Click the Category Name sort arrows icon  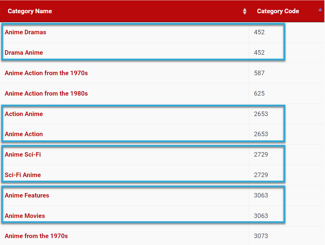click(245, 11)
